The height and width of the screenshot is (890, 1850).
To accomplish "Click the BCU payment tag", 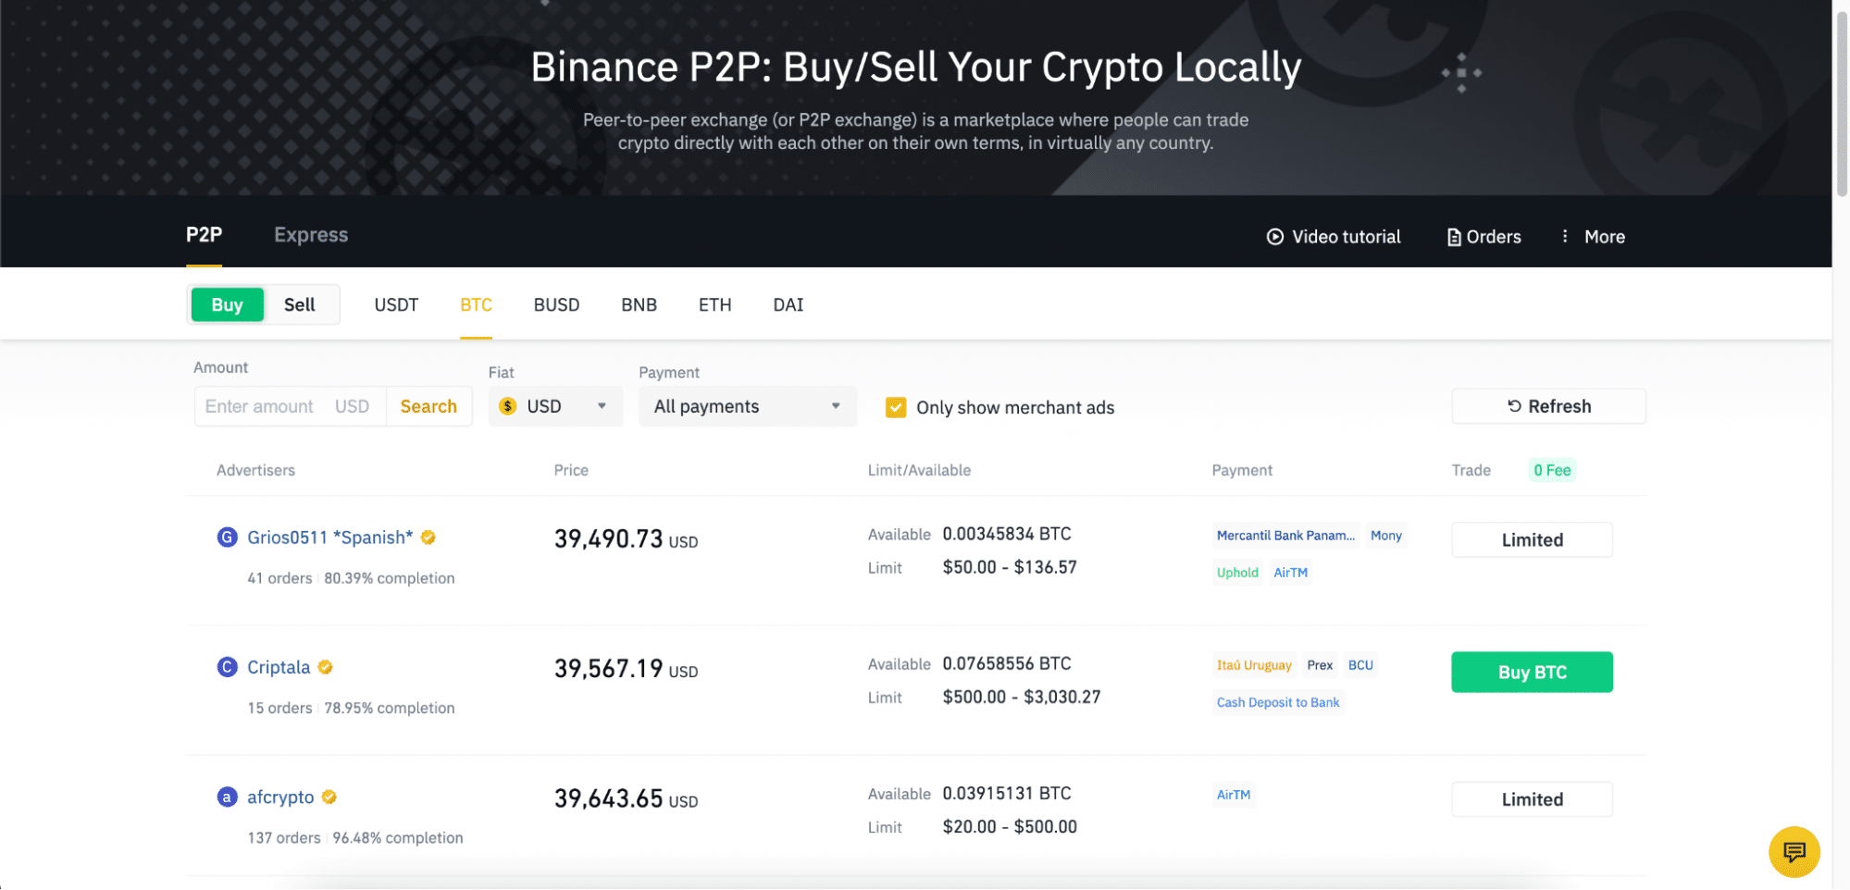I will (1360, 665).
